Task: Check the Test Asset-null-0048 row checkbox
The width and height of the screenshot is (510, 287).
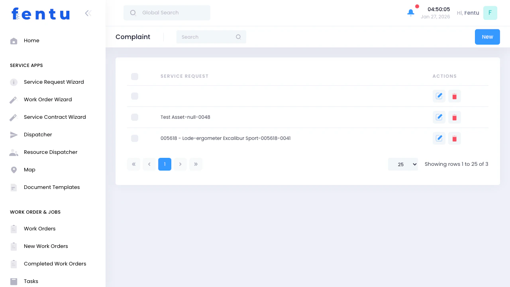Action: click(x=135, y=117)
